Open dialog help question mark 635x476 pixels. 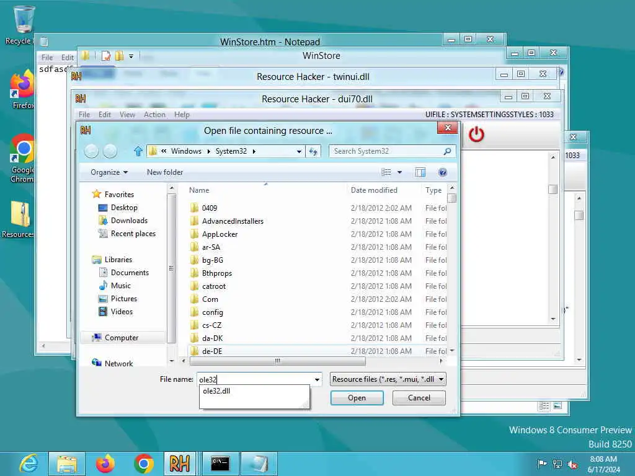(x=443, y=172)
